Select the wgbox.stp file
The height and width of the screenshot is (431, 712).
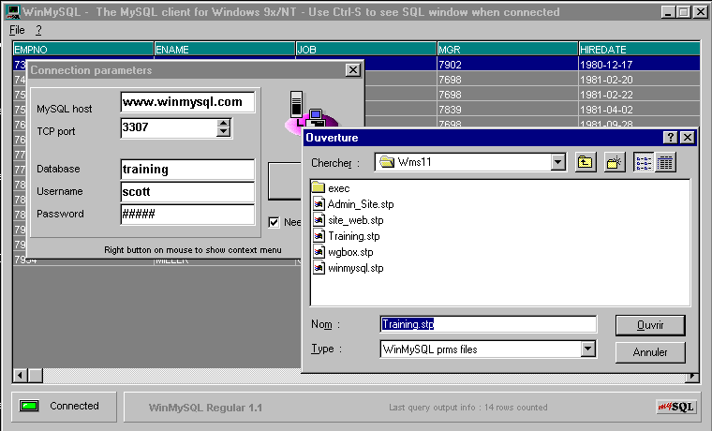click(x=343, y=252)
